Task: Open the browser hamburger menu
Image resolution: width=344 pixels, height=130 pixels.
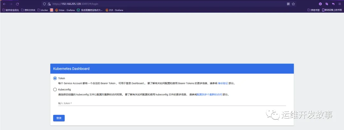Action: 340,4
